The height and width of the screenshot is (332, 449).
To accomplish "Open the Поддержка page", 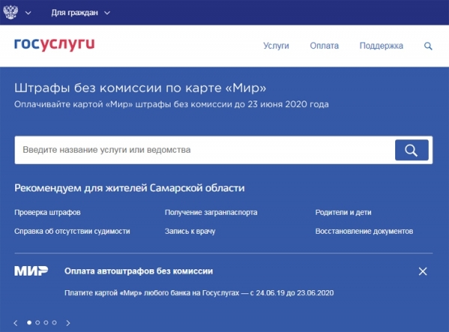I will [381, 46].
